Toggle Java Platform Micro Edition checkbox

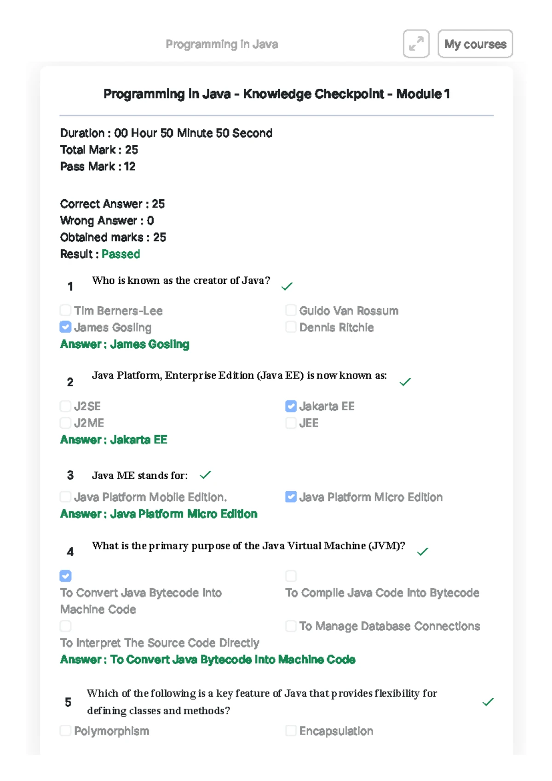(x=291, y=497)
